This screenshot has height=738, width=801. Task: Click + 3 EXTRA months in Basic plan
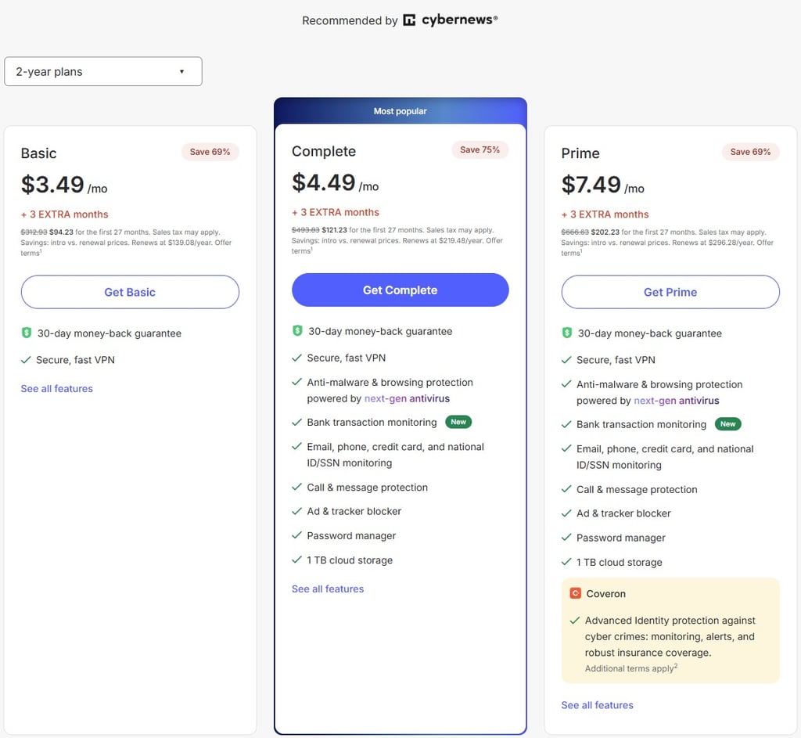pyautogui.click(x=64, y=214)
